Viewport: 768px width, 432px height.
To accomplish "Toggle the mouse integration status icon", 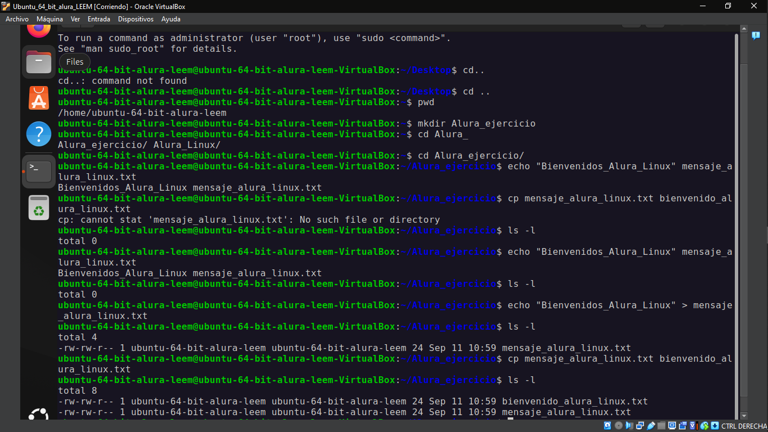I will point(704,426).
